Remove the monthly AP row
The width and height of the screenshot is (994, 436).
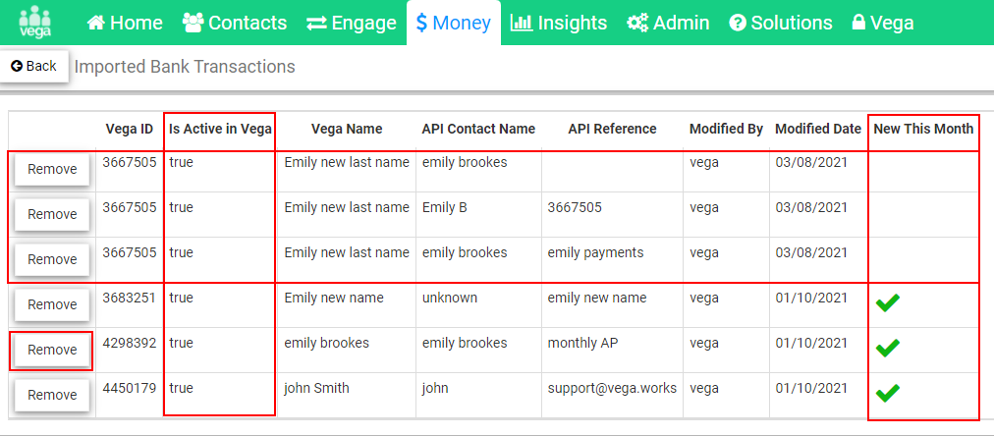tap(52, 350)
